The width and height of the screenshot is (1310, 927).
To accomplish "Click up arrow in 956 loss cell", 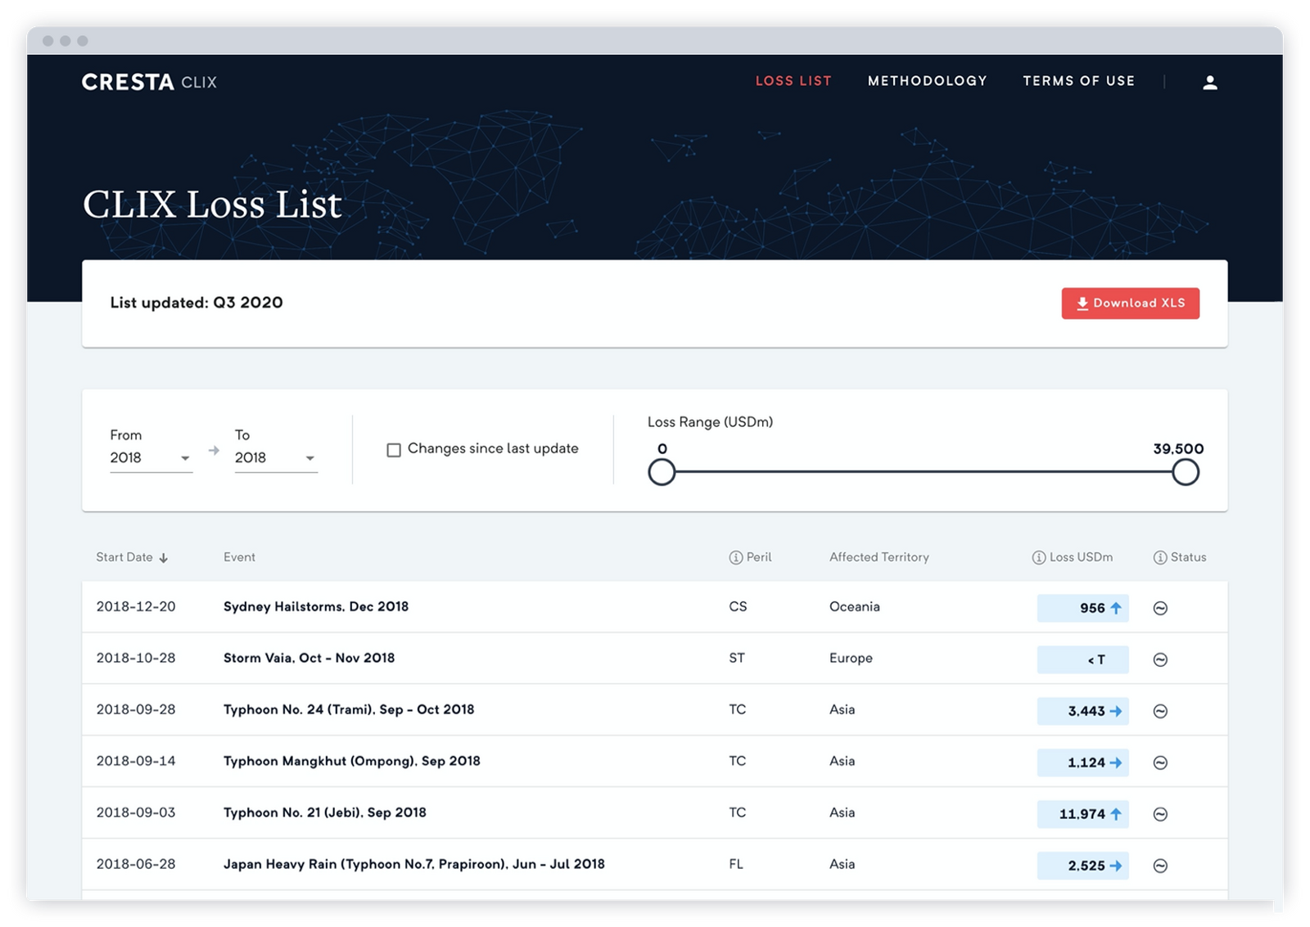I will pos(1115,608).
